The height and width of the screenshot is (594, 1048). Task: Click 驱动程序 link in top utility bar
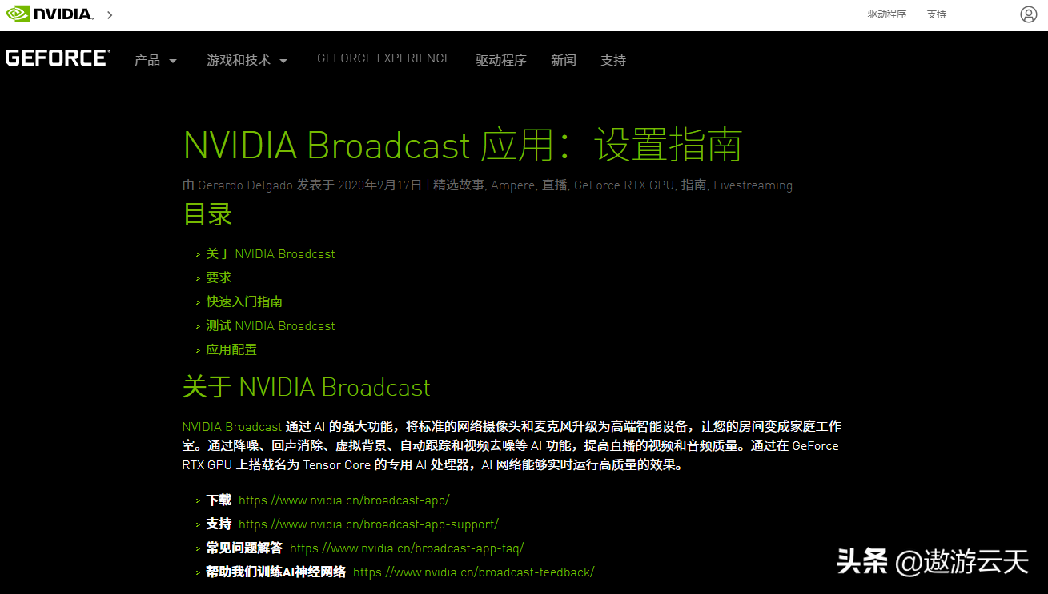(886, 14)
